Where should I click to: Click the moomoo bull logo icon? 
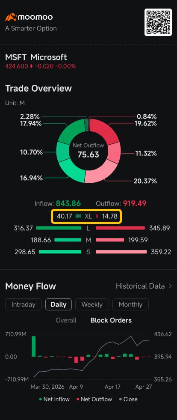pyautogui.click(x=11, y=18)
